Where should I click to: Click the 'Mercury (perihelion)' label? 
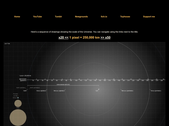(x=127, y=91)
